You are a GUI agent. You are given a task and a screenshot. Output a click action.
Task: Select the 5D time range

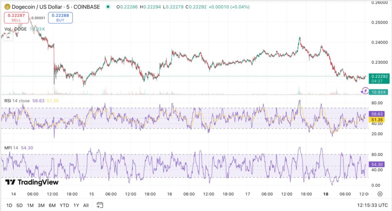[20, 205]
